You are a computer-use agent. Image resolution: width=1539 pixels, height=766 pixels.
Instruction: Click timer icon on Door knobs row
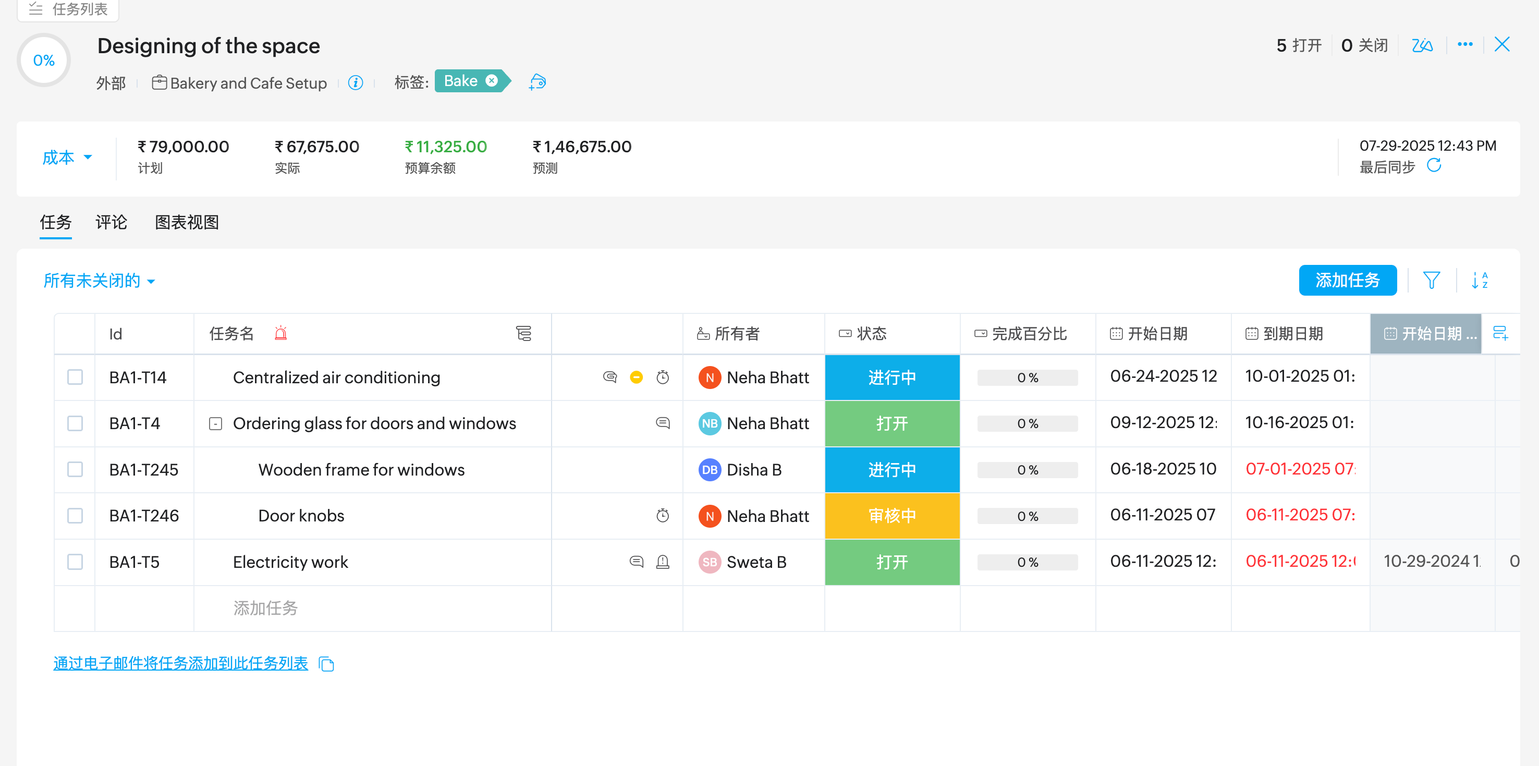663,516
